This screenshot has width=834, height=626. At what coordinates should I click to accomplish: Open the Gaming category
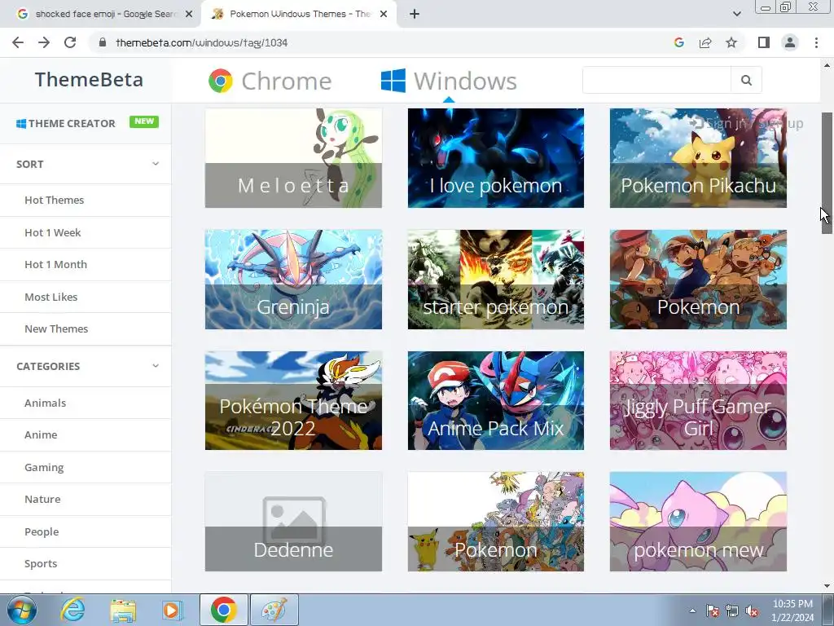pos(44,467)
